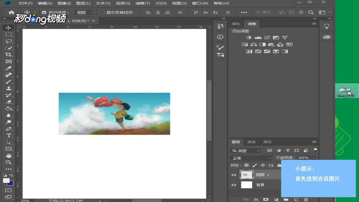Open the Creative Cloud Libraries panel

(x=326, y=37)
